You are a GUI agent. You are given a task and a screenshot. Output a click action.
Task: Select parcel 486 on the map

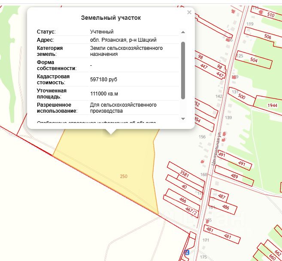tap(225, 207)
